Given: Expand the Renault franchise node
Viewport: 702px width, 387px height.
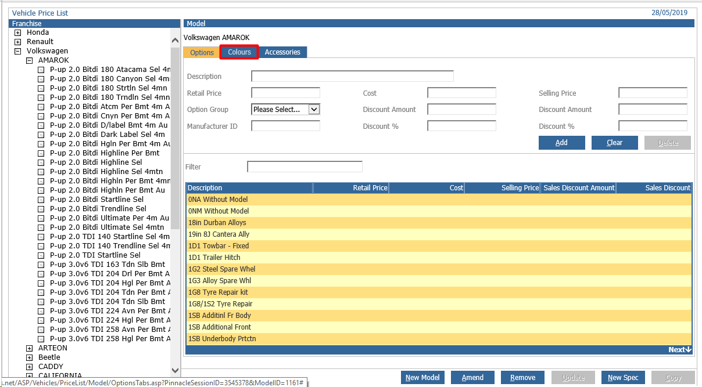Looking at the screenshot, I should tap(18, 42).
